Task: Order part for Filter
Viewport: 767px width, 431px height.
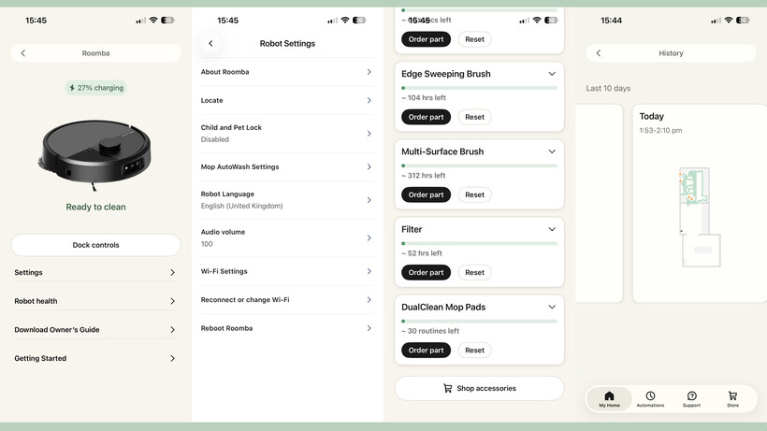Action: point(426,272)
